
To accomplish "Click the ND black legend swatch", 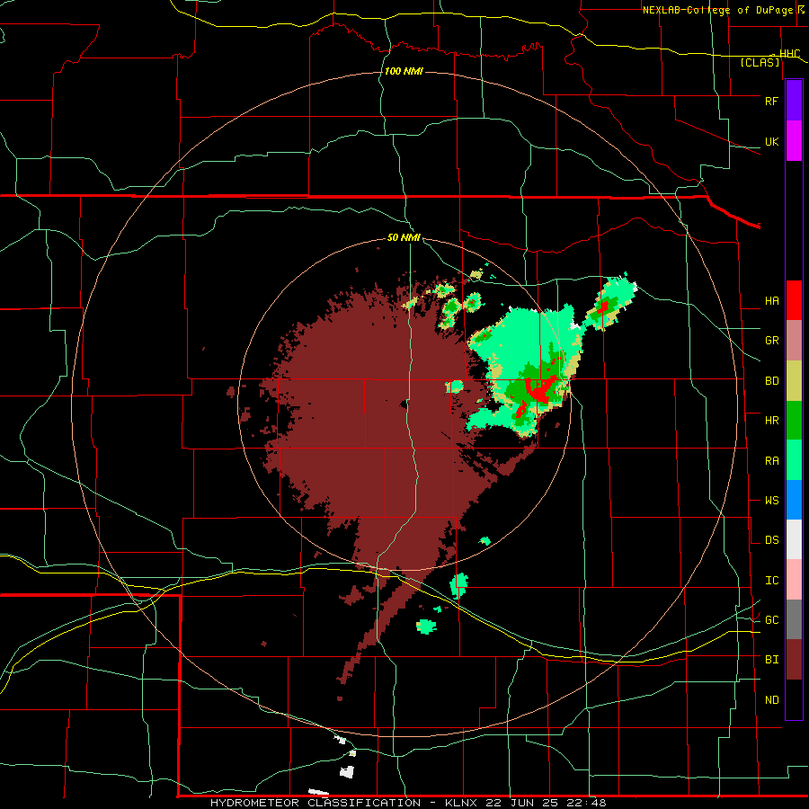I will tap(794, 699).
